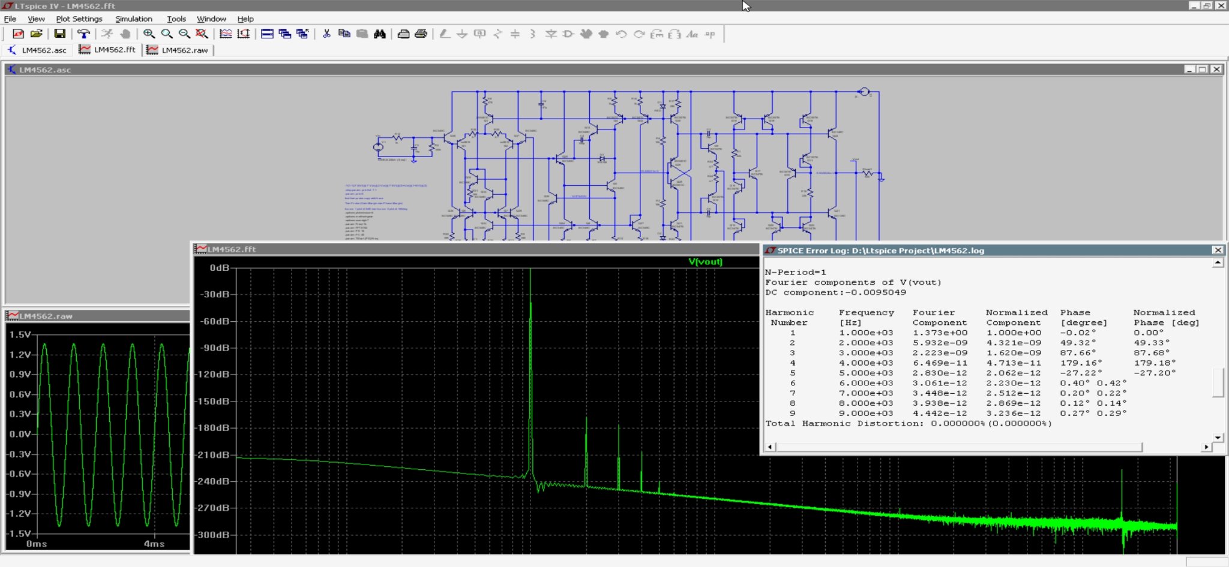
Task: Click the Copy toolbar icon
Action: click(x=344, y=34)
